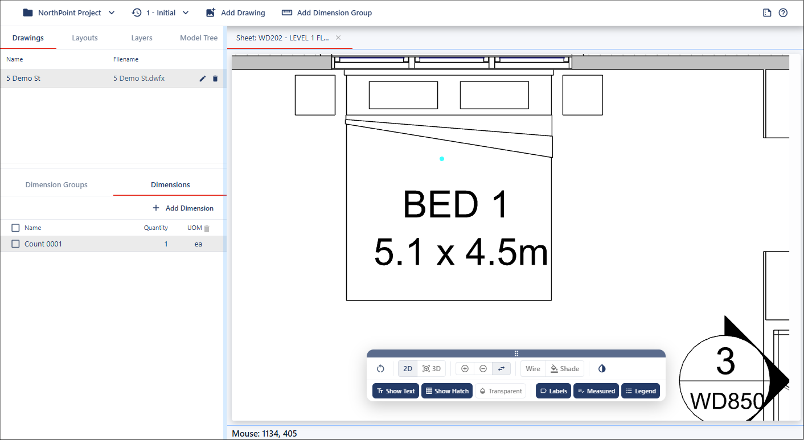Screen dimensions: 804x440
Task: Sort by the Name column in Drawings
Action: point(15,59)
